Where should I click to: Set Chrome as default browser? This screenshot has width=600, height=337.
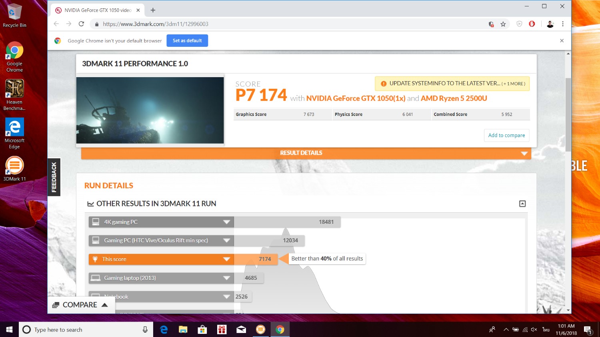[187, 41]
